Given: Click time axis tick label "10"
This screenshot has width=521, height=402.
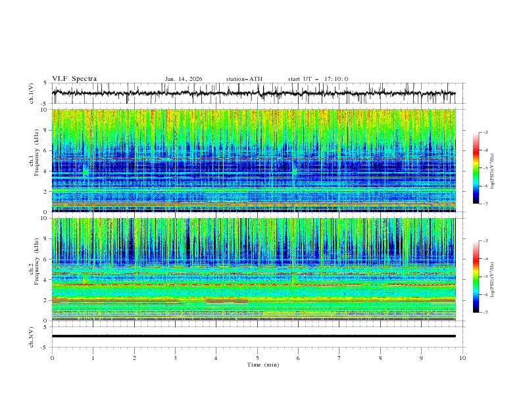Looking at the screenshot, I should (462, 358).
